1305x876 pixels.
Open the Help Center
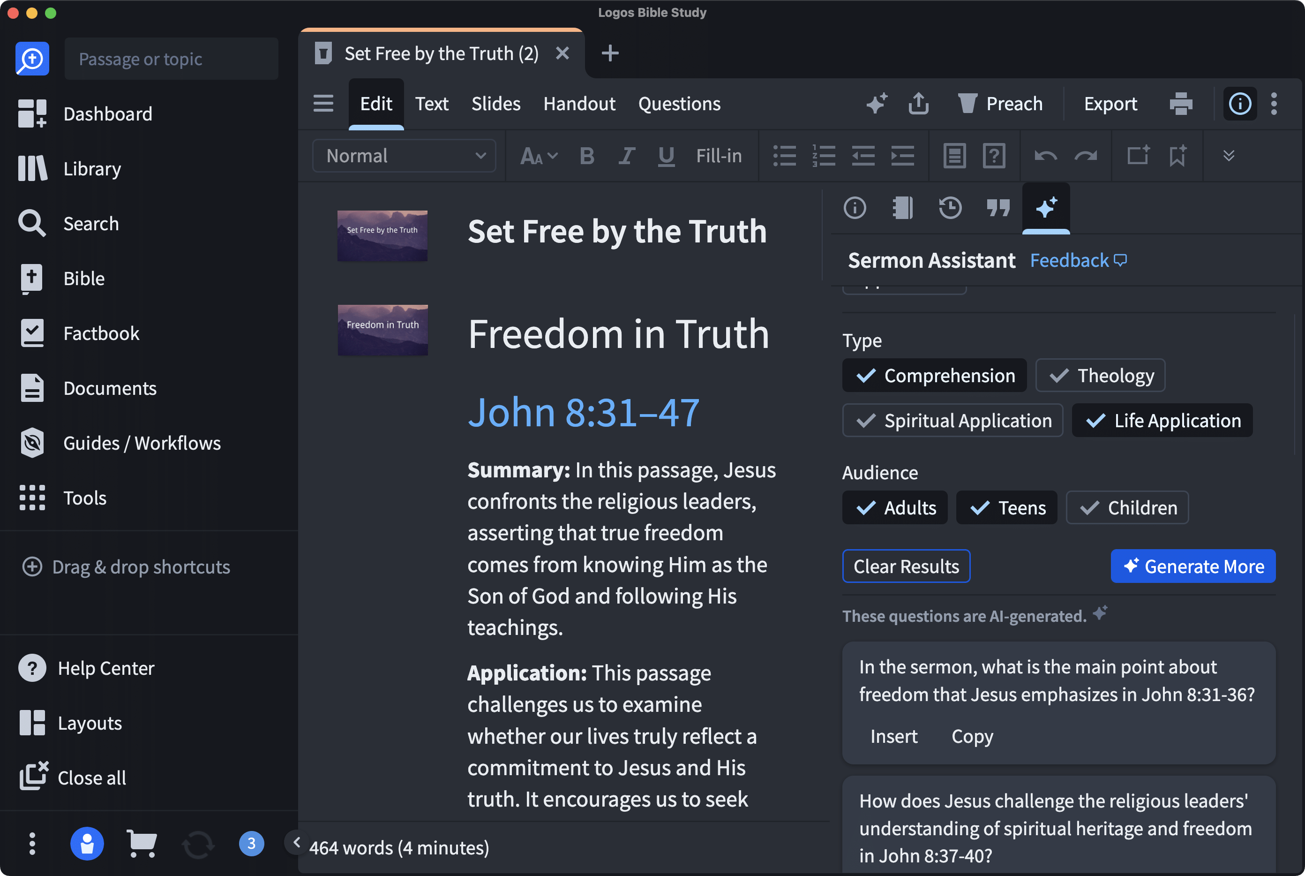[x=86, y=668]
